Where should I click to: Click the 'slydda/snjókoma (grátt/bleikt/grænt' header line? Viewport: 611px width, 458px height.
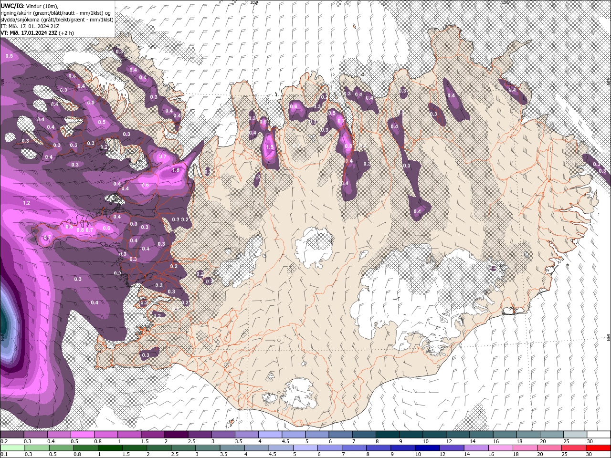point(57,20)
